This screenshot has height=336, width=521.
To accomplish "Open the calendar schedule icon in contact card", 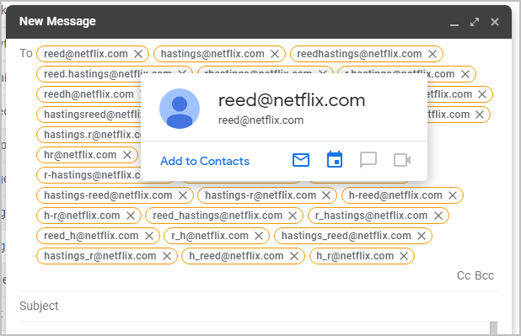I will click(x=335, y=159).
